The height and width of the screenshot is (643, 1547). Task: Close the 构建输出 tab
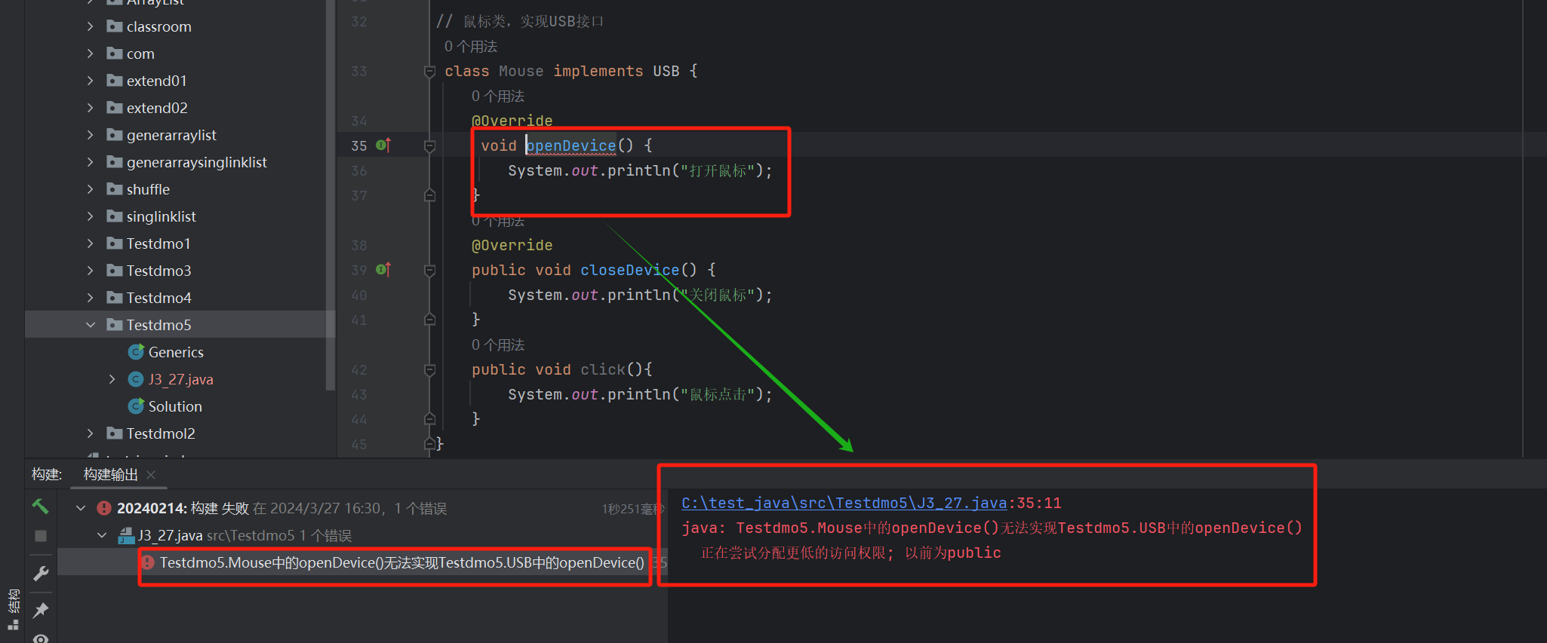point(151,474)
